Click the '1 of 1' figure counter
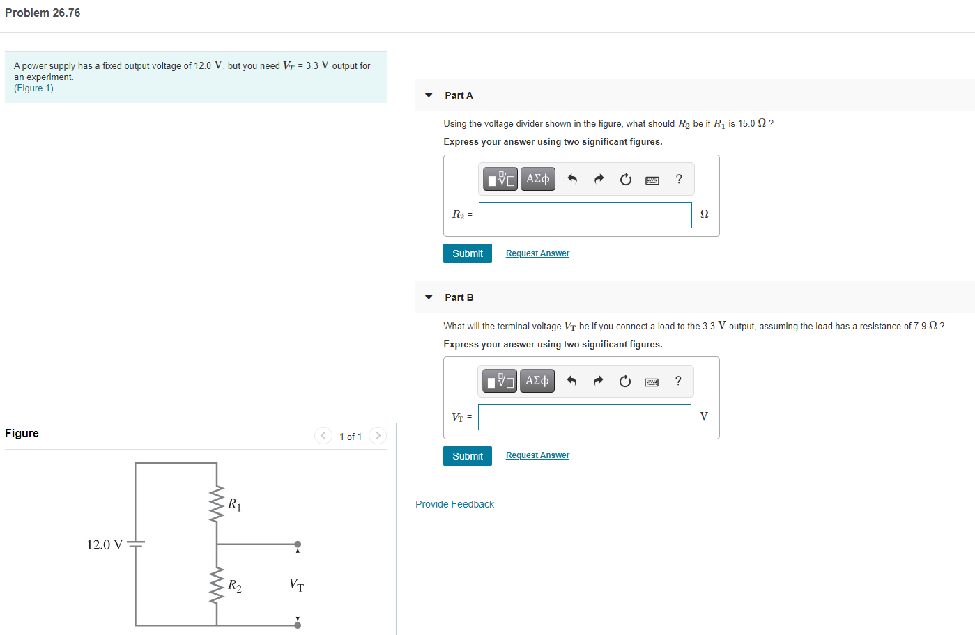975x635 pixels. [351, 437]
